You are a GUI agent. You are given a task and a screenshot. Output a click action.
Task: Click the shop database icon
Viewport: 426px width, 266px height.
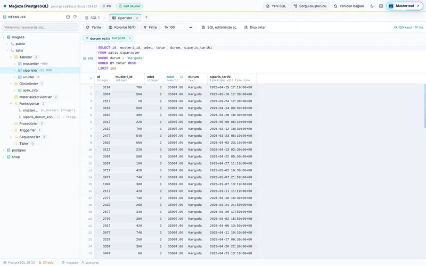(9, 157)
